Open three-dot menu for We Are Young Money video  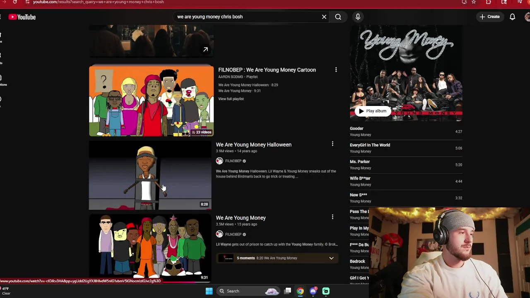(332, 217)
